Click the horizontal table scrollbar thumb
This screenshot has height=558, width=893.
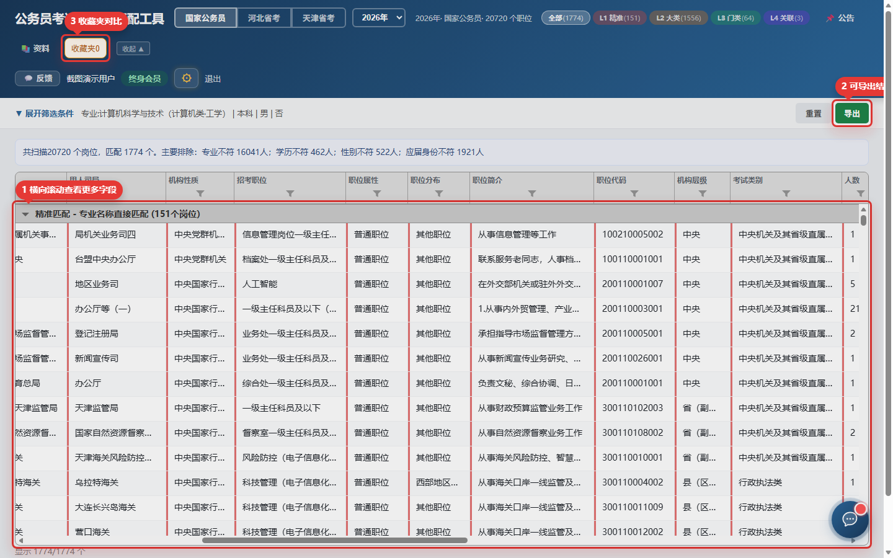(335, 540)
